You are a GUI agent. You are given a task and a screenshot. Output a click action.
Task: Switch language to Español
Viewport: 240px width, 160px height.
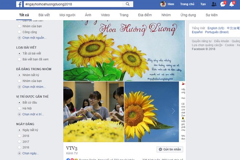[x=197, y=32]
